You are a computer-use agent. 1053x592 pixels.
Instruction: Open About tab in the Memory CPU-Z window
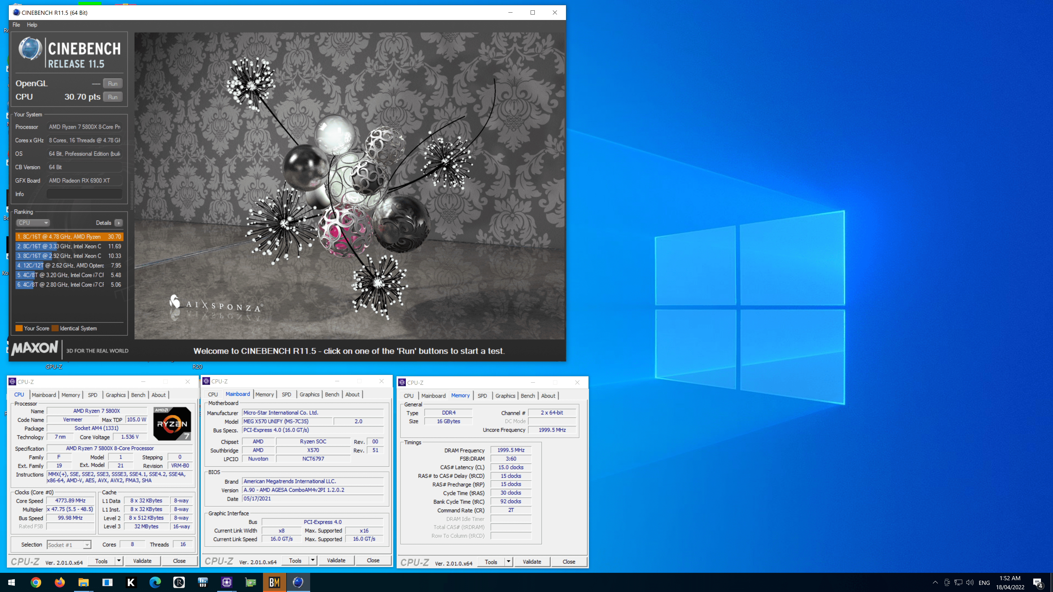pos(548,395)
